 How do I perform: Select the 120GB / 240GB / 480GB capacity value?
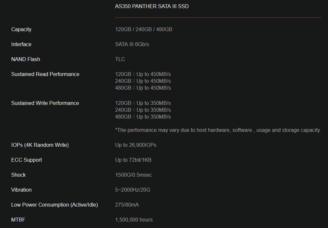(144, 29)
